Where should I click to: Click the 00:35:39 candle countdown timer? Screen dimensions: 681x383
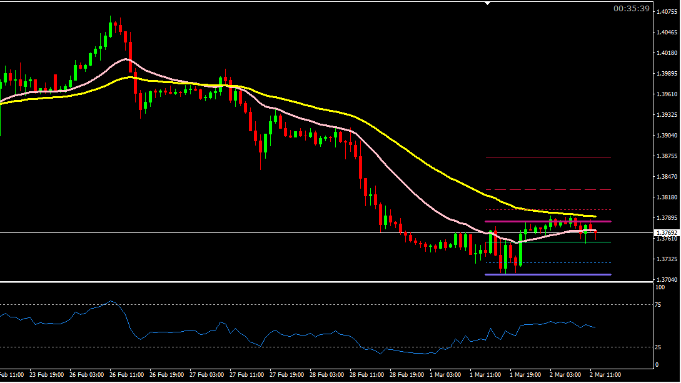632,9
